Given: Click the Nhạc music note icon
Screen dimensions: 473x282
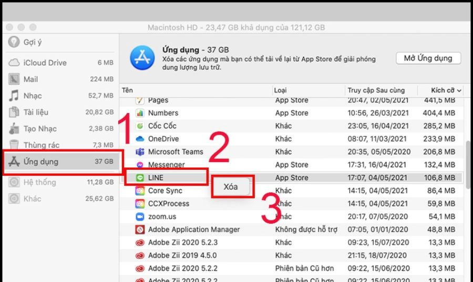Looking at the screenshot, I should (x=14, y=96).
